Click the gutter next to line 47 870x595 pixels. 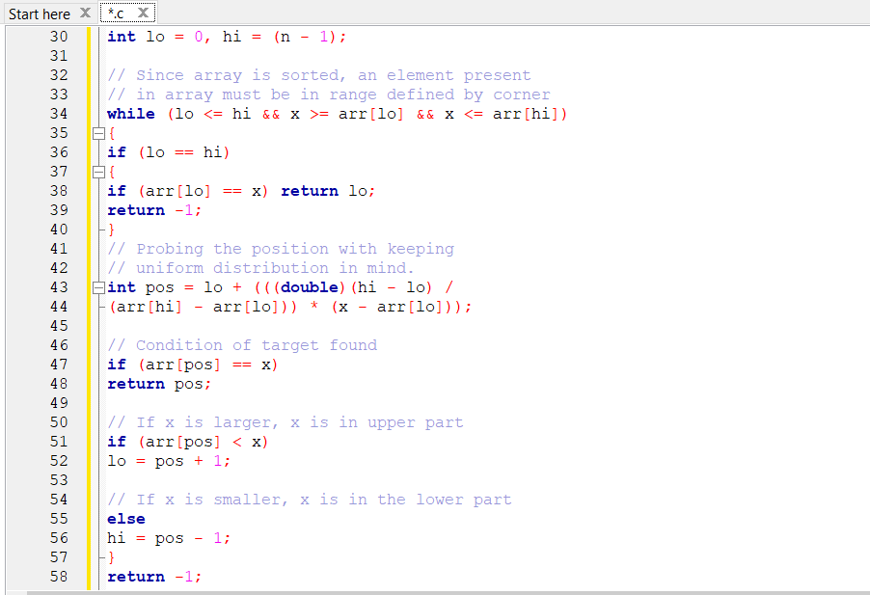tap(75, 365)
